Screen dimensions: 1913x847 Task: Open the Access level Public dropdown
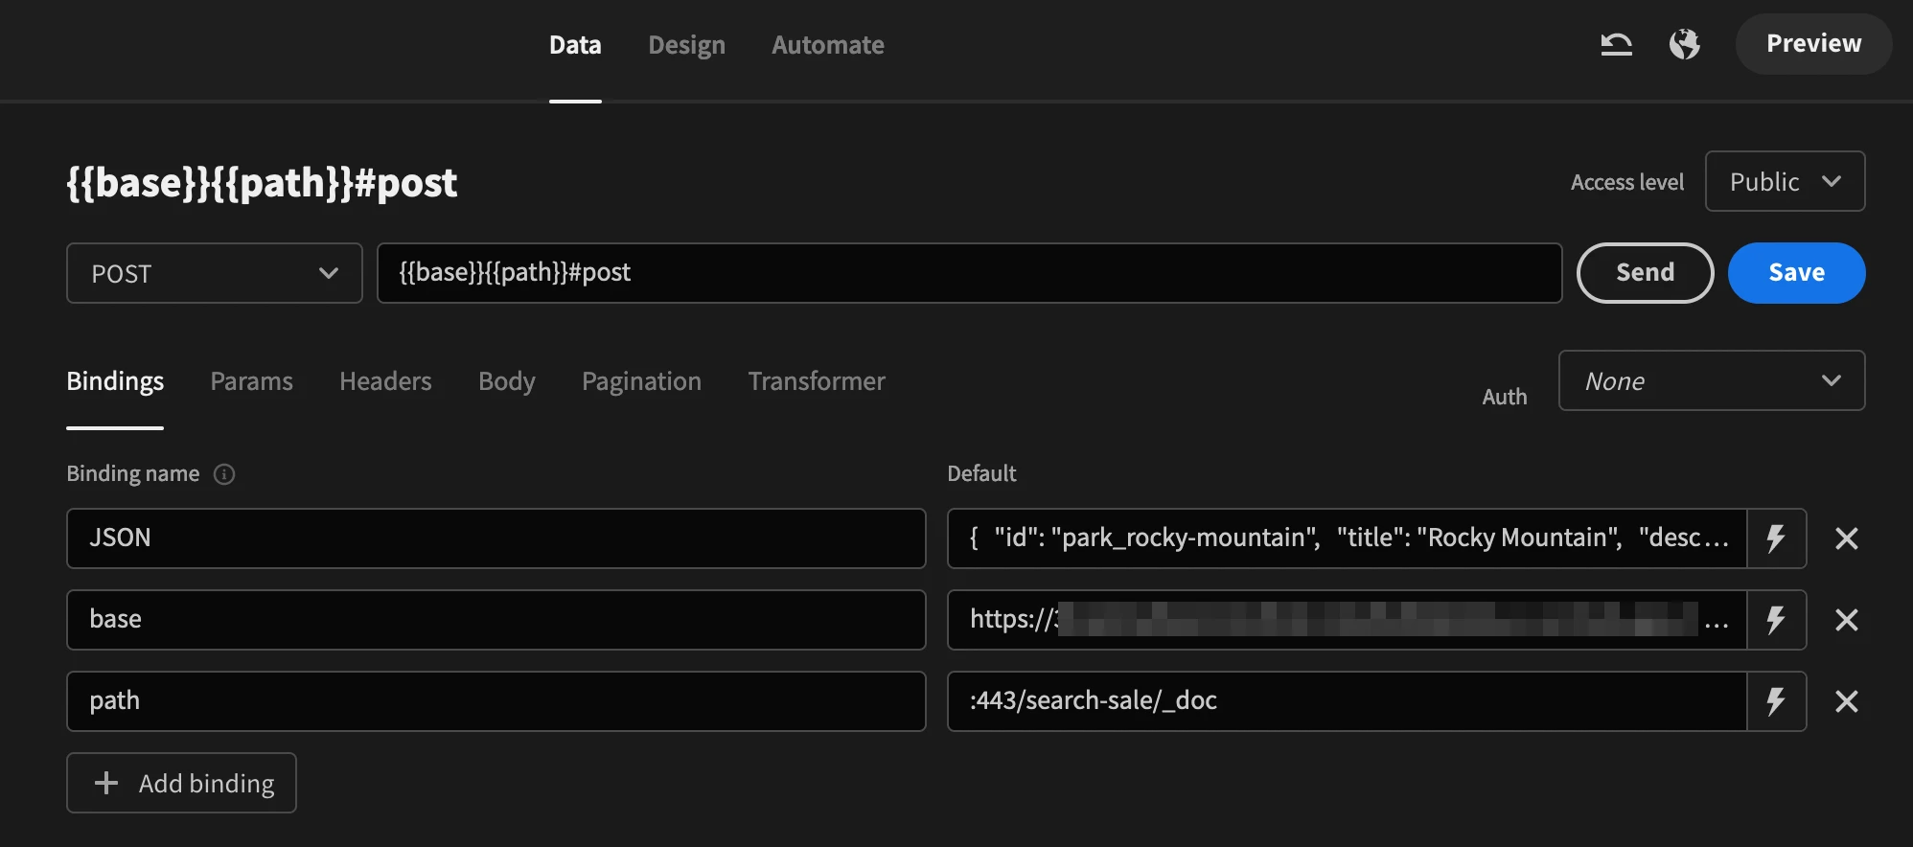1785,181
